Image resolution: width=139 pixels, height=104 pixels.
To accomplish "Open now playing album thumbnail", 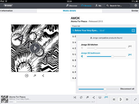I will (5, 99).
